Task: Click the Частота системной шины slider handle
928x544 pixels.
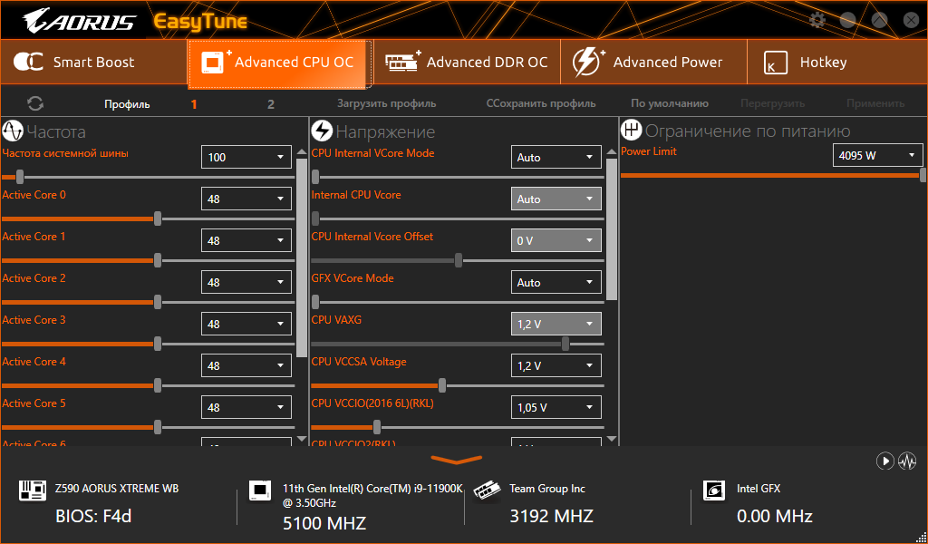Action: coord(20,177)
